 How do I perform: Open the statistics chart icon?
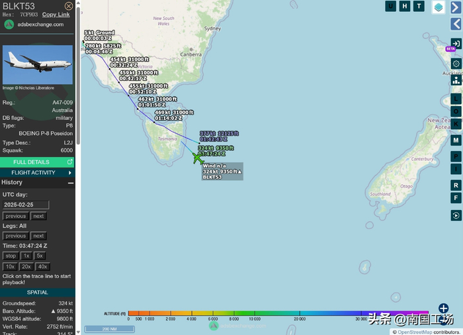tap(456, 80)
